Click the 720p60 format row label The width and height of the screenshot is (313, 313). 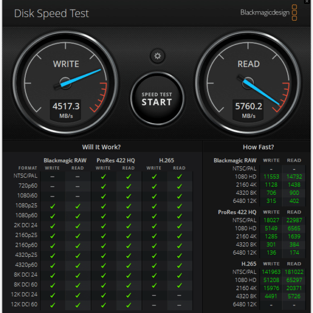pos(28,186)
